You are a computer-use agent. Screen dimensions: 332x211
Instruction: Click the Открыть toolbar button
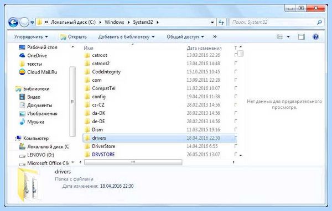74,37
